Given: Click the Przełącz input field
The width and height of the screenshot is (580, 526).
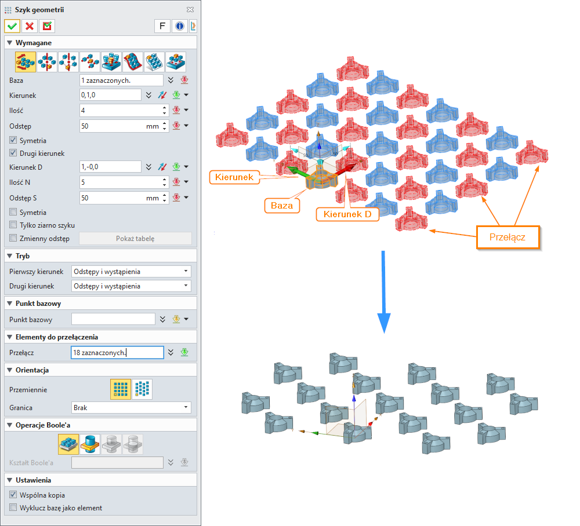Looking at the screenshot, I should click(117, 353).
